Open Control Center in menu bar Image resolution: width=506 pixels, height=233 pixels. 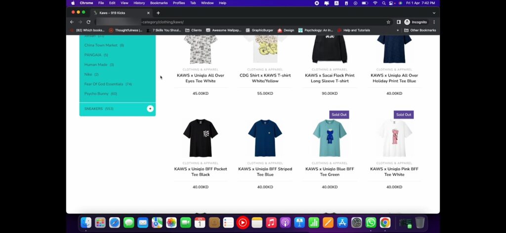[x=391, y=3]
